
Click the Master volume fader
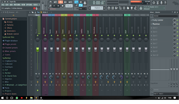coord(37,49)
